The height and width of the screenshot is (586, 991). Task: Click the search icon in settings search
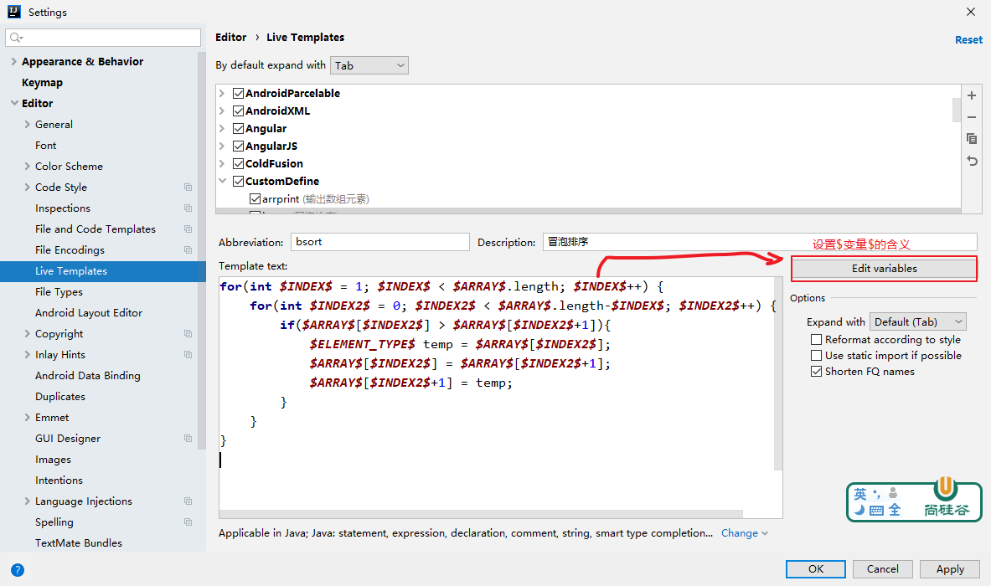17,39
